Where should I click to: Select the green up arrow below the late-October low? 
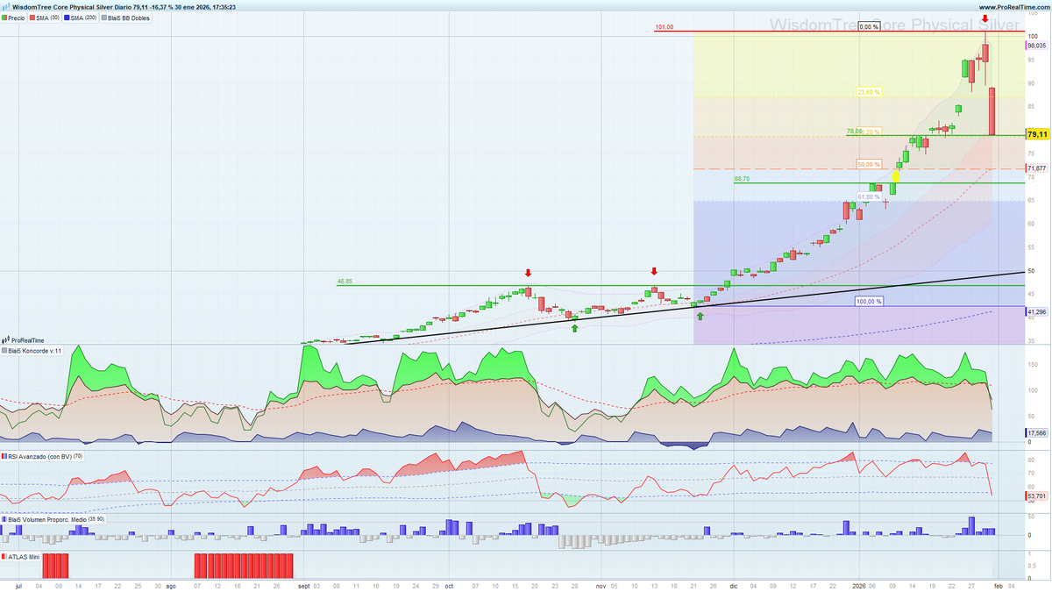coord(574,327)
